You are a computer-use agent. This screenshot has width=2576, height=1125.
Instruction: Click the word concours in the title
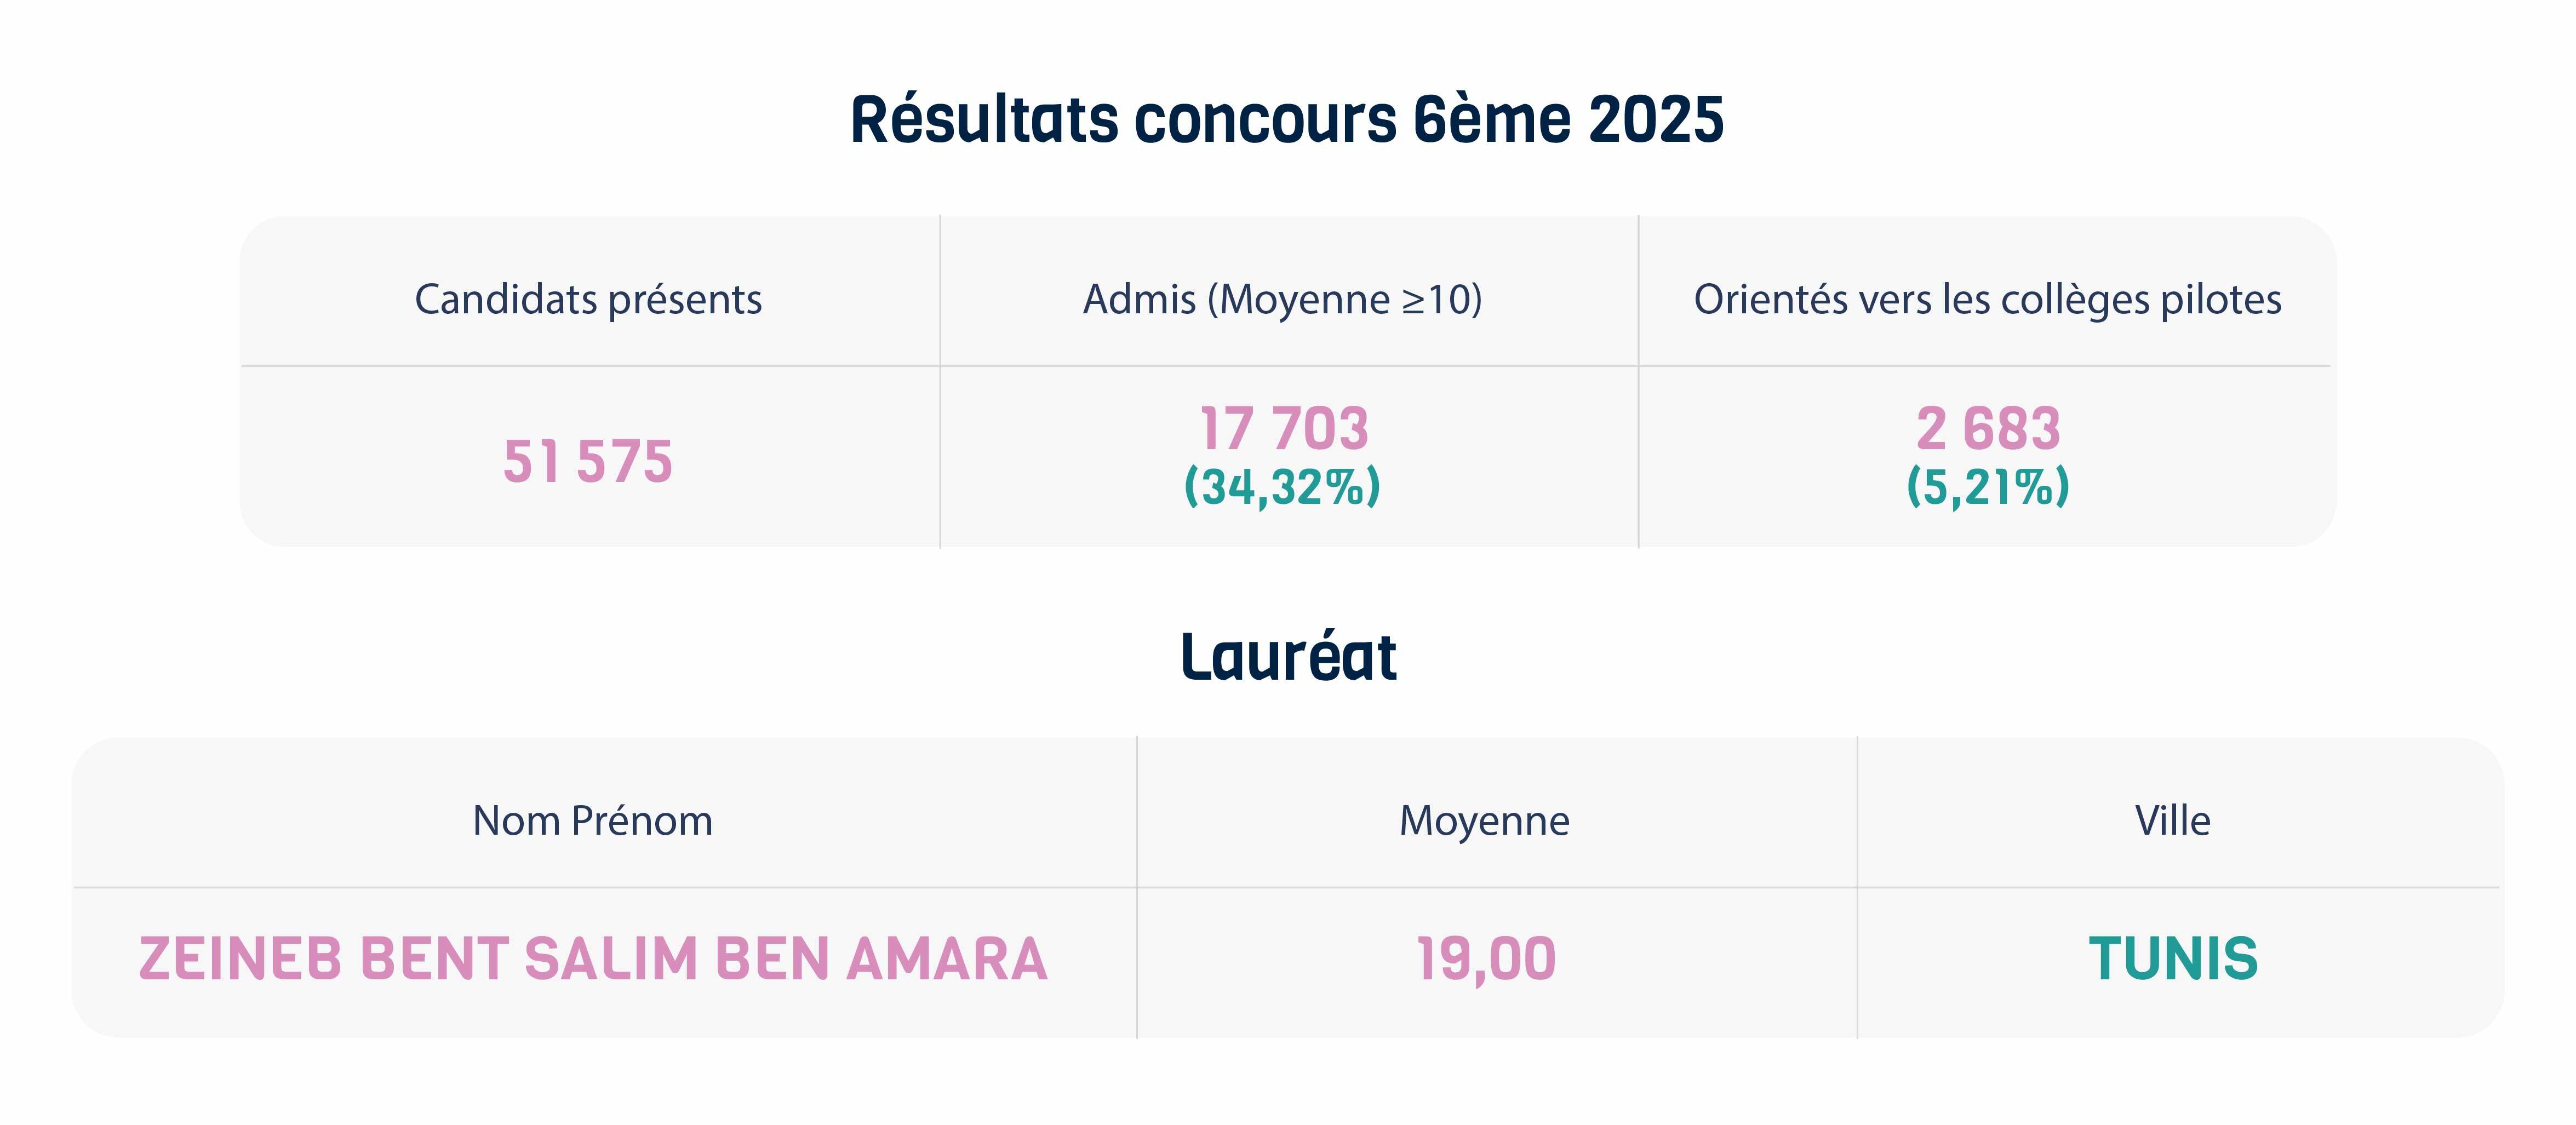1265,121
